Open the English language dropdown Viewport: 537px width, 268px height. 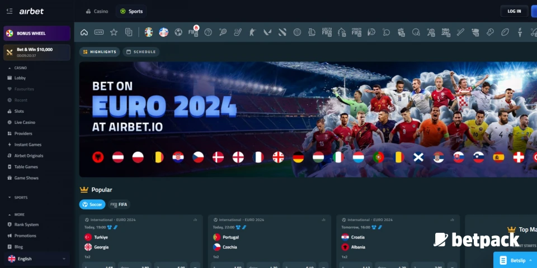pyautogui.click(x=37, y=259)
